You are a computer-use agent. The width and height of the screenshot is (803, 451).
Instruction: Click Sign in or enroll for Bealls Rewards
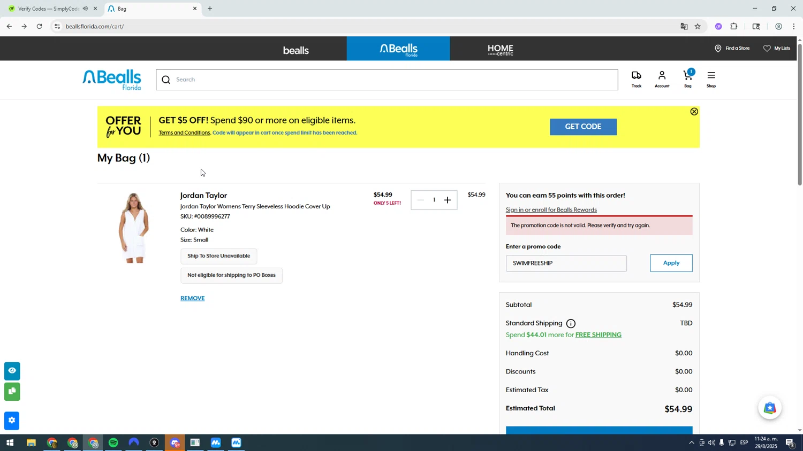(x=551, y=210)
